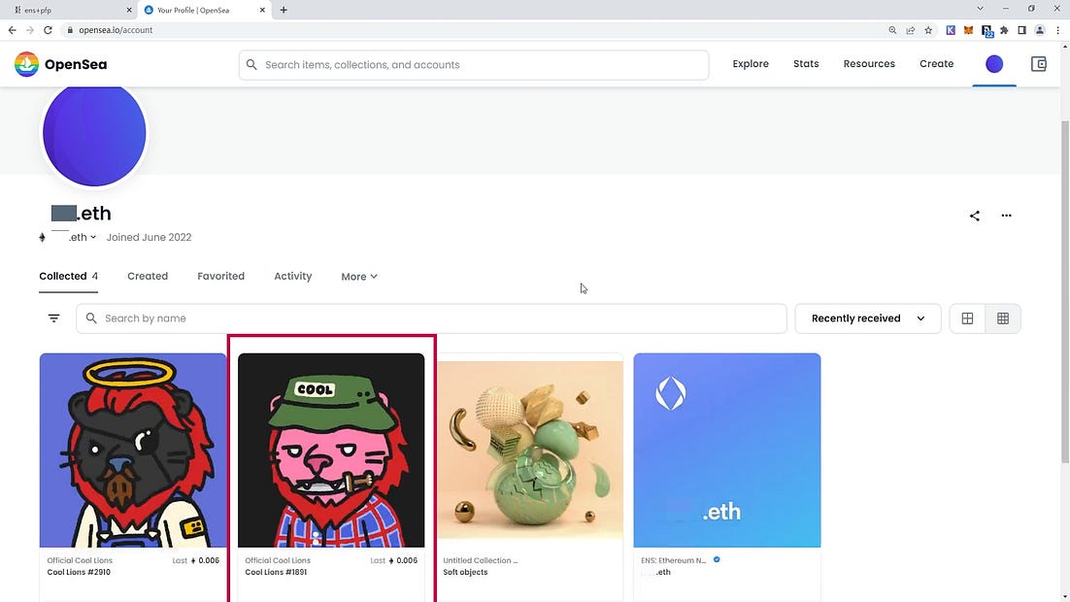Select the Favorited tab
The width and height of the screenshot is (1070, 602).
[x=221, y=277]
